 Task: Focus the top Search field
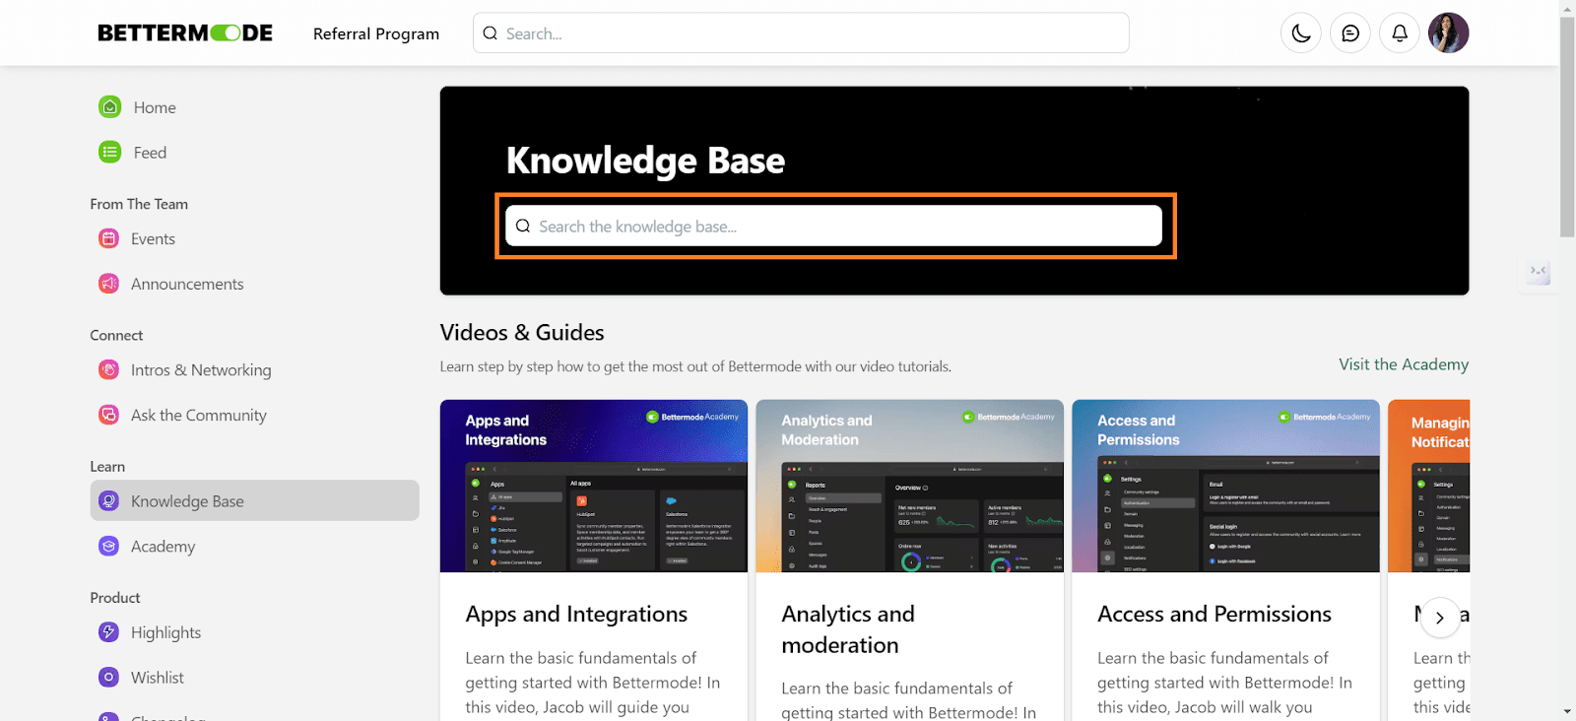click(801, 33)
